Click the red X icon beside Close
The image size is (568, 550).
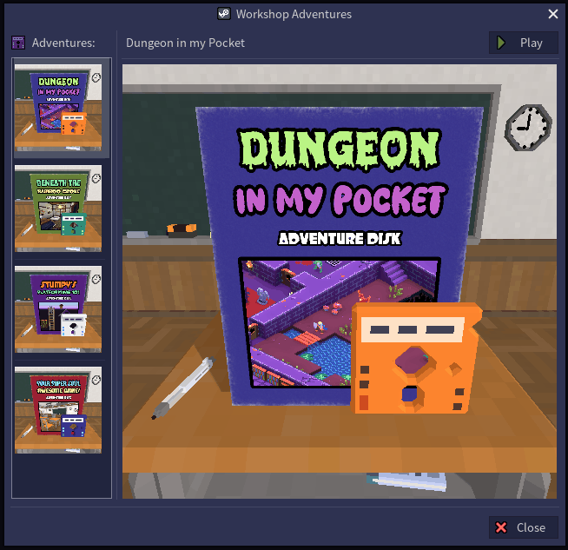click(501, 527)
